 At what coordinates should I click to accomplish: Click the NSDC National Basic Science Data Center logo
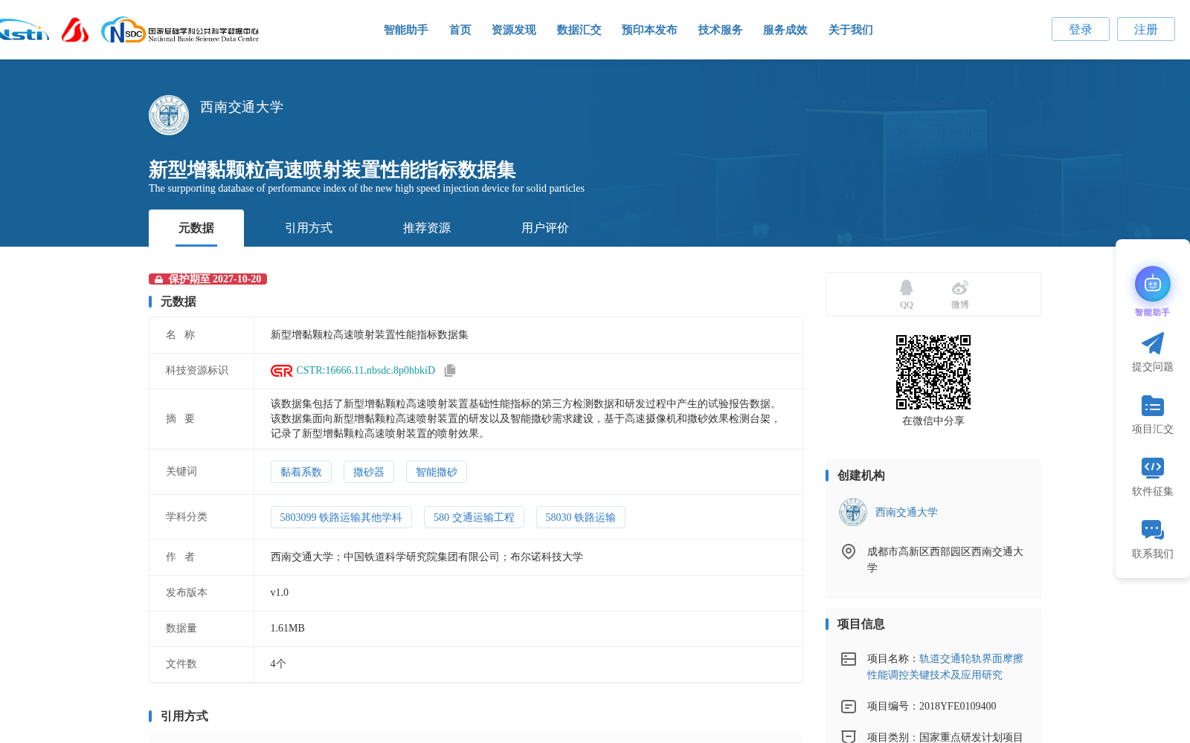pos(180,30)
